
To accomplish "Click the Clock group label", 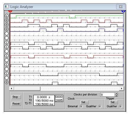I will pyautogui.click(x=71, y=99).
